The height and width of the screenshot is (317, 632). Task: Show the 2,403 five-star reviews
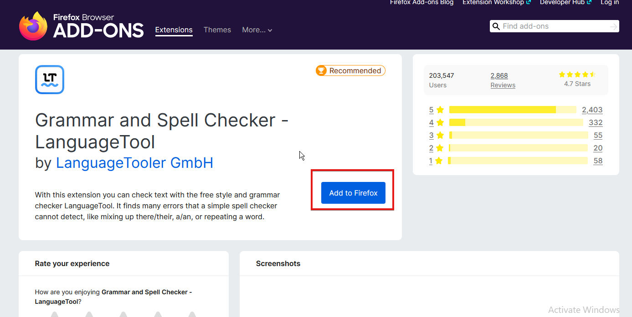[592, 110]
